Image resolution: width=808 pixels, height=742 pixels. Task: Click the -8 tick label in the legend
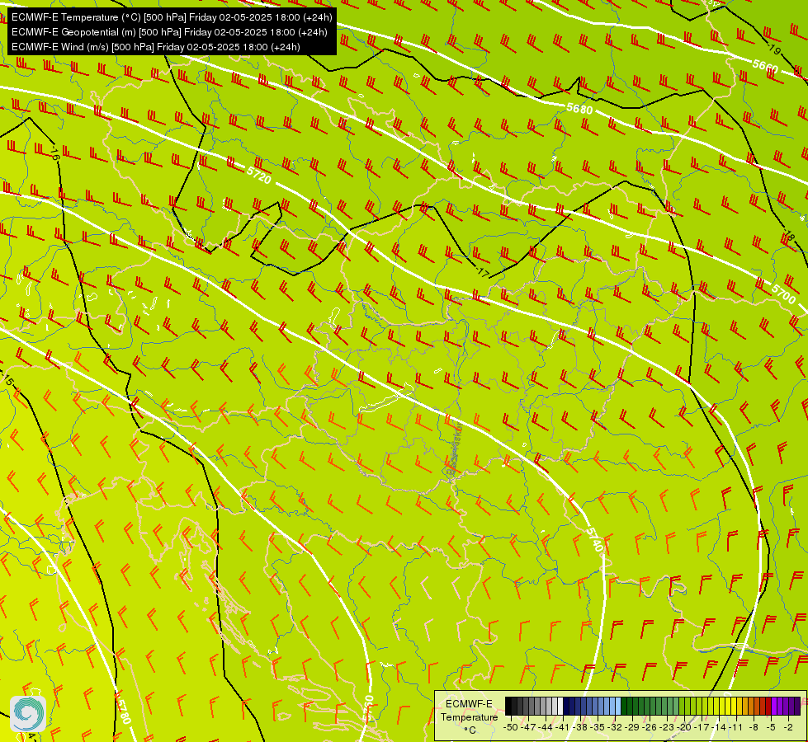754,727
